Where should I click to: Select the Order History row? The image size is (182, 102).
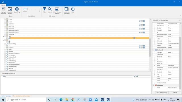12,61
